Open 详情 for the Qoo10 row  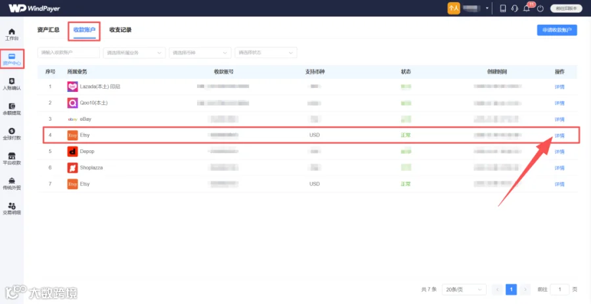click(559, 103)
